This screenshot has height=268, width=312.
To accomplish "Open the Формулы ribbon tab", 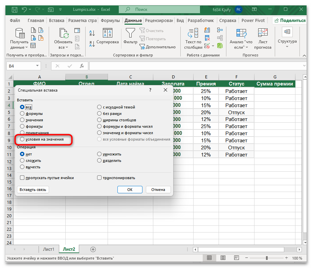I will (110, 20).
